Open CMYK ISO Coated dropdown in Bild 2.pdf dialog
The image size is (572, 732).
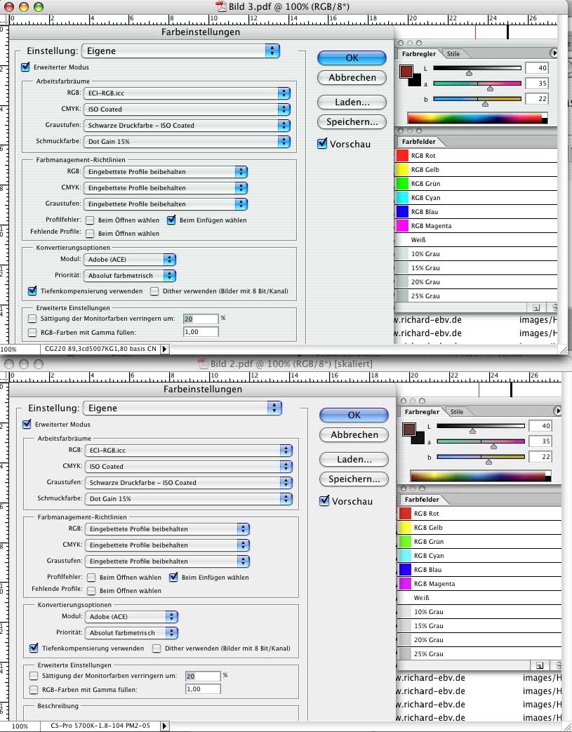pos(189,467)
